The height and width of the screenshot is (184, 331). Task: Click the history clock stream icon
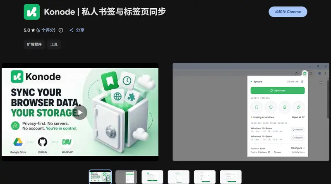point(271,107)
